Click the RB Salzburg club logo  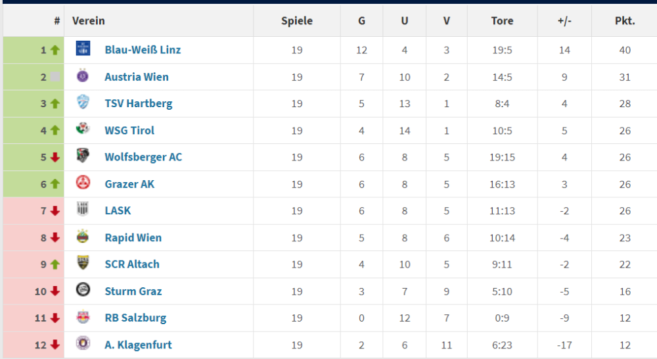[83, 317]
